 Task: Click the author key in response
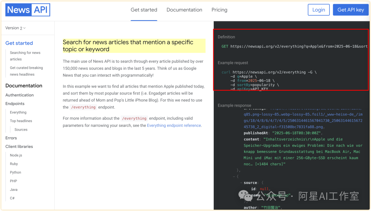click(x=250, y=208)
